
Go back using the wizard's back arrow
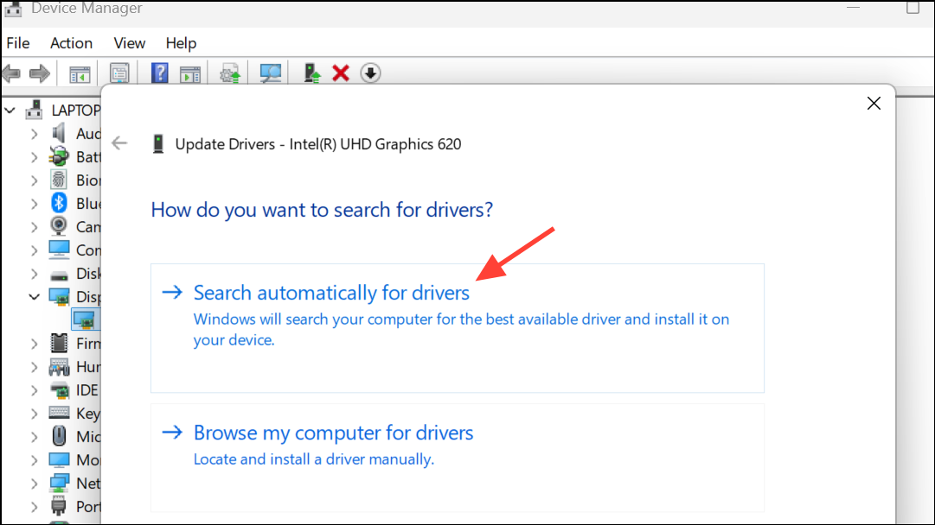pos(119,142)
